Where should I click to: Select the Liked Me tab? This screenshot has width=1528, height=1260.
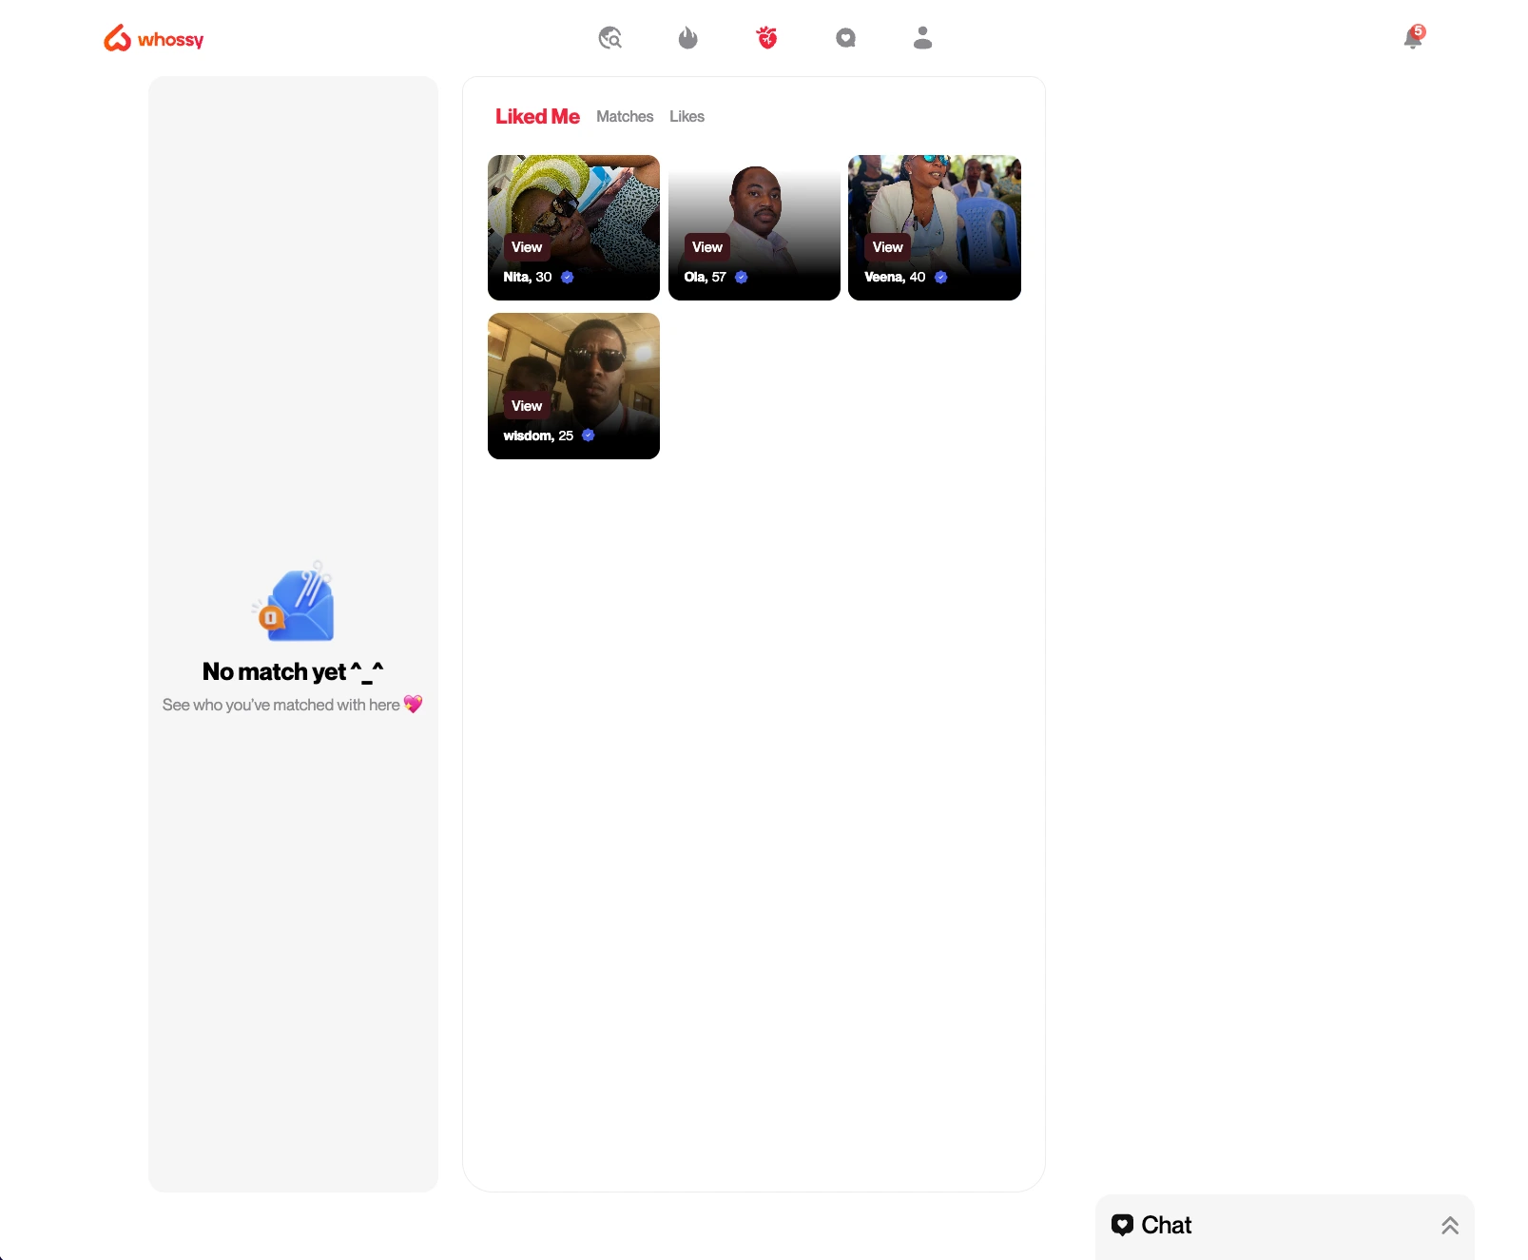pyautogui.click(x=537, y=116)
